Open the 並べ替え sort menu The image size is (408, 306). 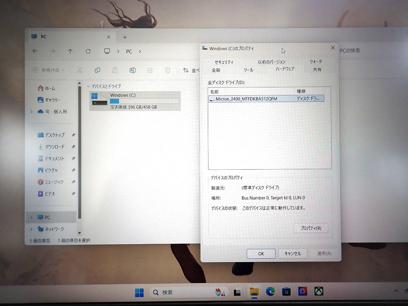(x=191, y=70)
